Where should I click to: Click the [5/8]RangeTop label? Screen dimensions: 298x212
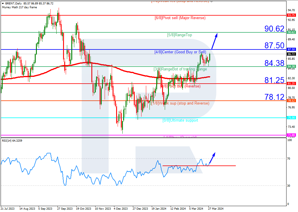[x=180, y=35]
